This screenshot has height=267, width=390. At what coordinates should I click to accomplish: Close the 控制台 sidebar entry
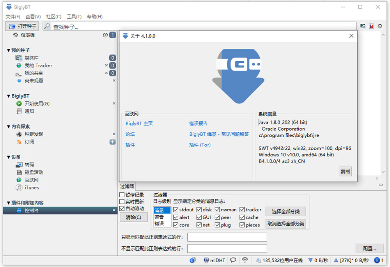pyautogui.click(x=114, y=210)
